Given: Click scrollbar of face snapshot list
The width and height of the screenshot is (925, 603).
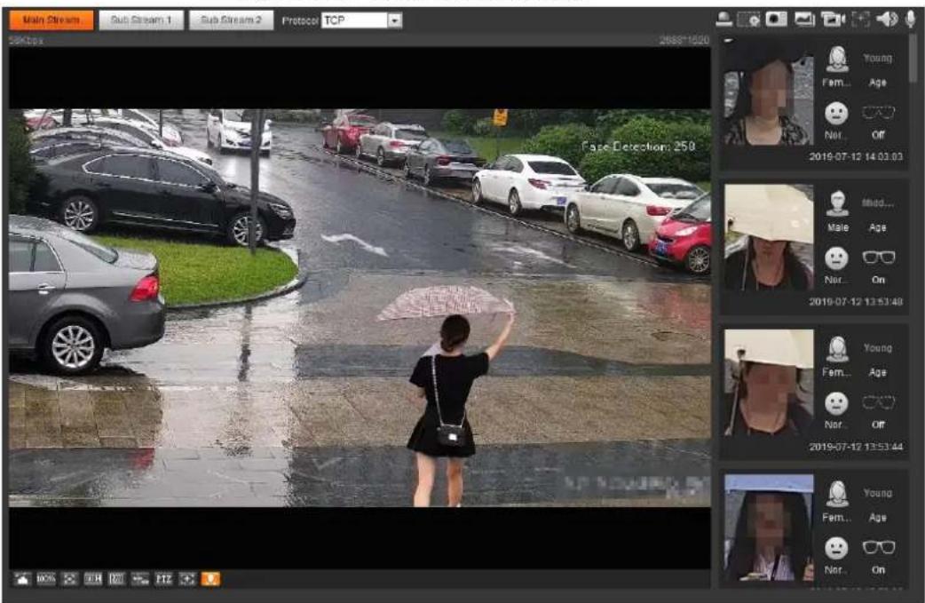Looking at the screenshot, I should 913,59.
